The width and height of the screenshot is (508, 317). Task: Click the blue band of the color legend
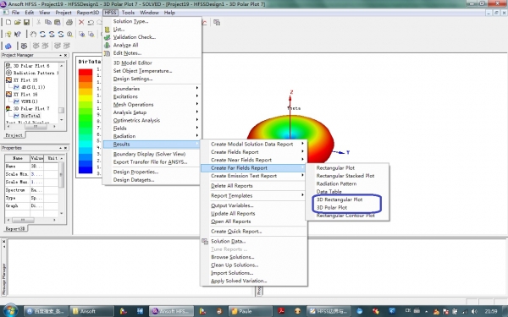[86, 170]
